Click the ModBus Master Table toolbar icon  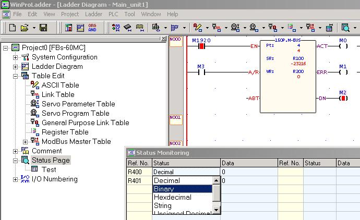310,28
